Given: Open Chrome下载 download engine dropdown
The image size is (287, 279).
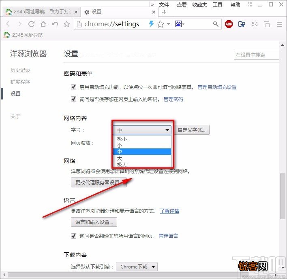Looking at the screenshot, I should 137,267.
